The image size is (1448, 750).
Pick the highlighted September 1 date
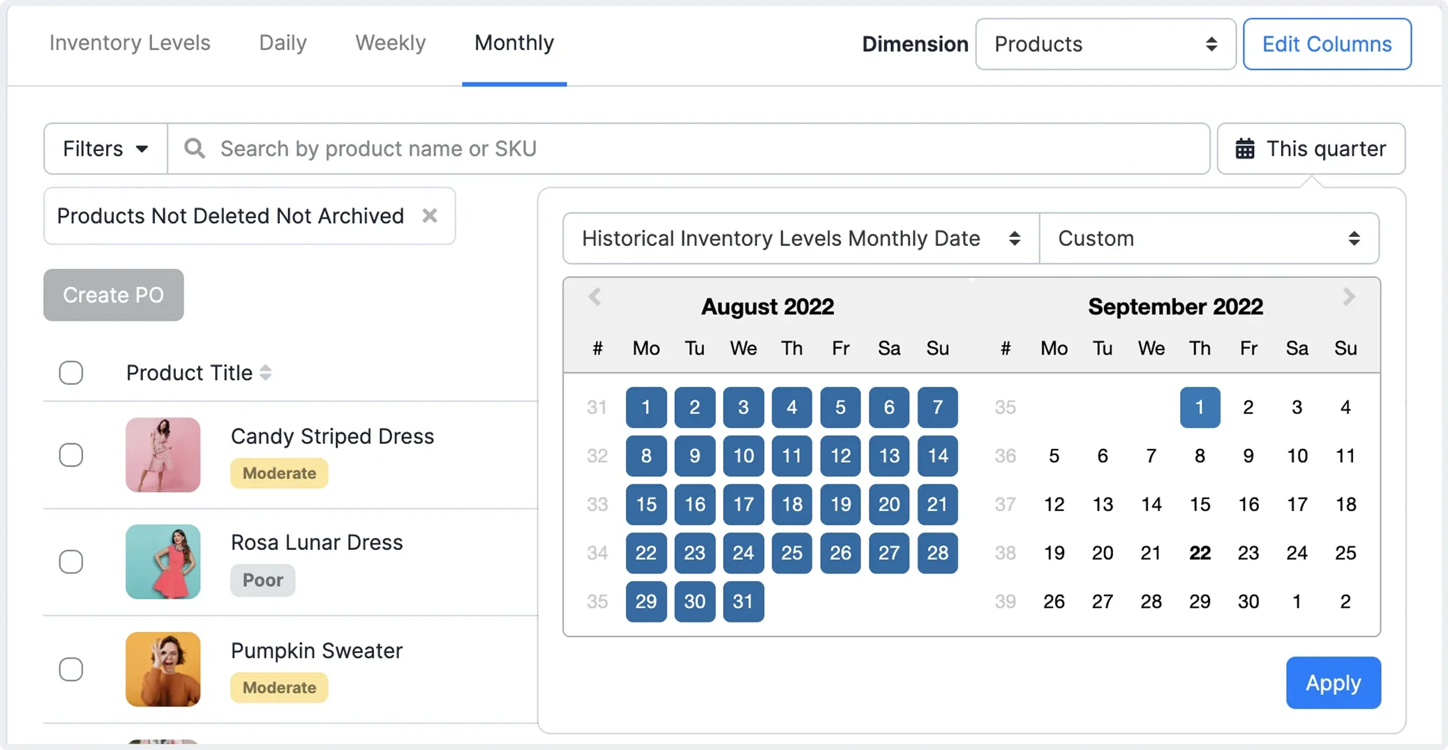(1200, 407)
